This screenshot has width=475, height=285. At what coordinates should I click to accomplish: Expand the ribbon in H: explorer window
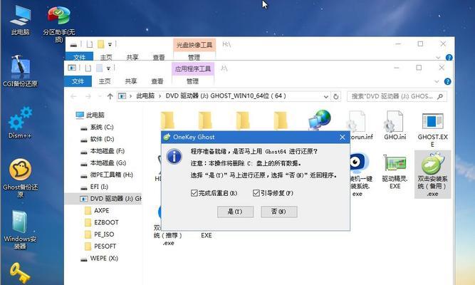438,57
